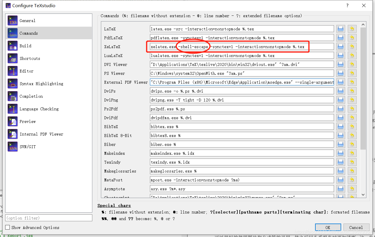Browse for the DviPdf executable
The width and height of the screenshot is (375, 237).
340,117
